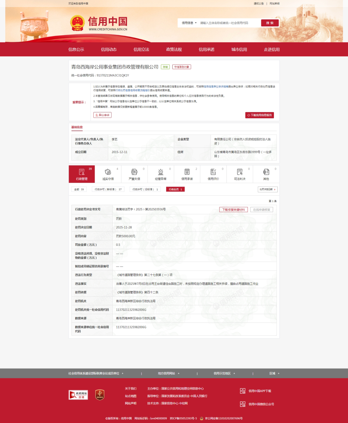Screen dimensions: 348x423
Task: Expand the 处罚决定日期 sort dropdown
Action: tap(267, 189)
